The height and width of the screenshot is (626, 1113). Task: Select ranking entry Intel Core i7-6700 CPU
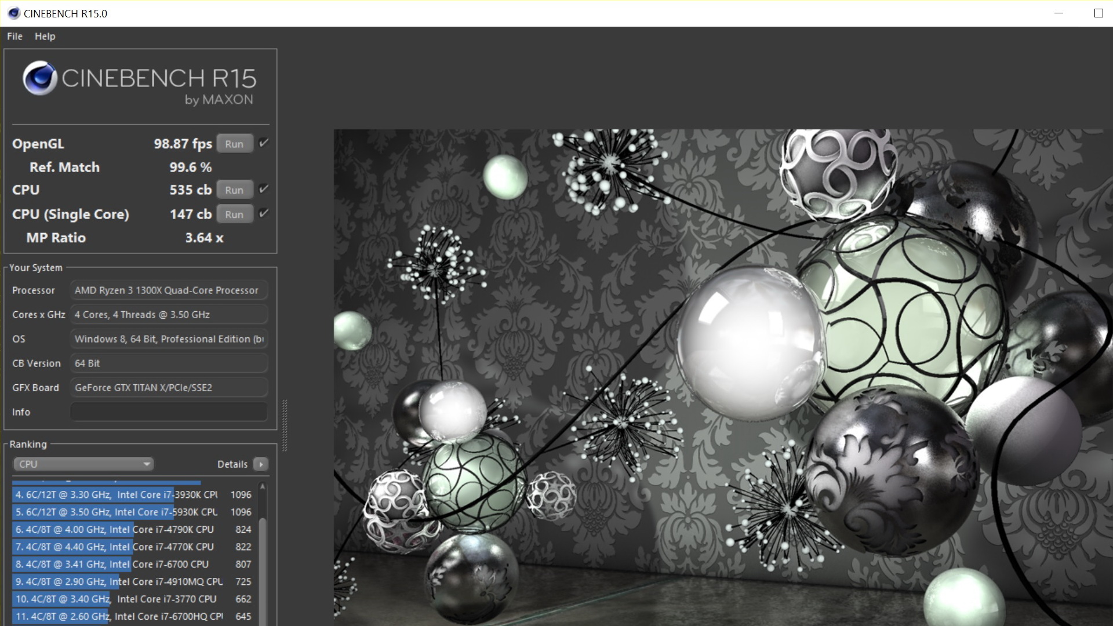(133, 564)
